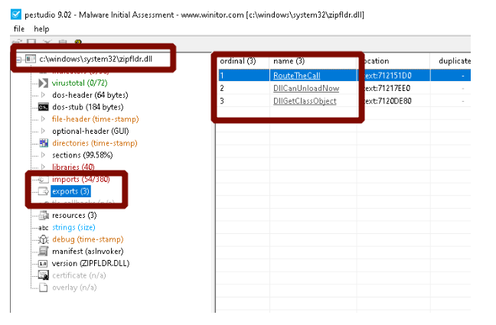This screenshot has height=325, width=496.
Task: Expand the file-header node
Action: [44, 119]
